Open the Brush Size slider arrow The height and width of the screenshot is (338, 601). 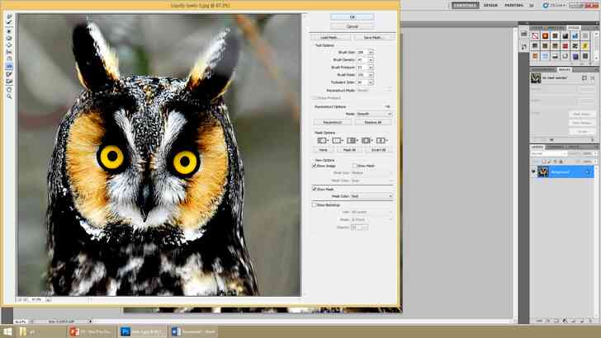point(371,52)
